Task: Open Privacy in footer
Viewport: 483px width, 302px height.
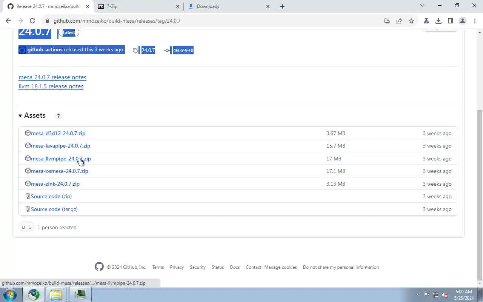Action: (177, 267)
